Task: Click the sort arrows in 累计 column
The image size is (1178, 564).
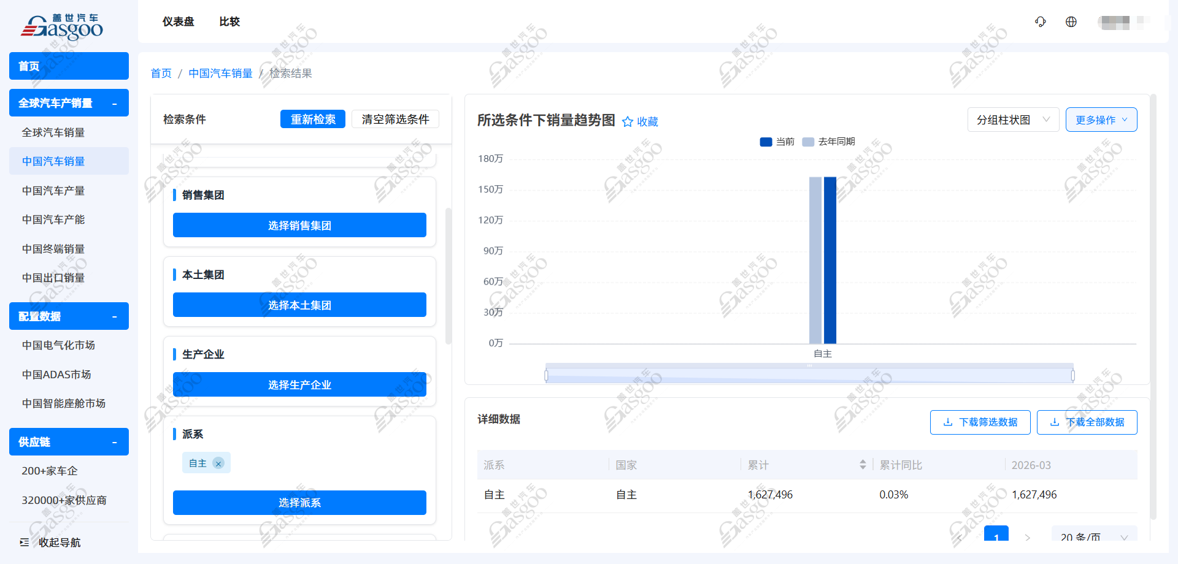Action: click(x=863, y=465)
